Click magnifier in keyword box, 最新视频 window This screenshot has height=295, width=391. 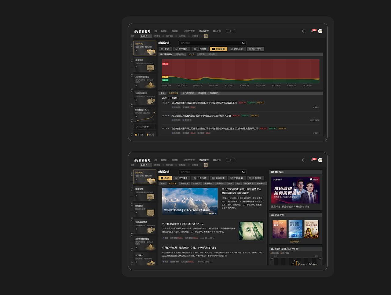click(243, 172)
